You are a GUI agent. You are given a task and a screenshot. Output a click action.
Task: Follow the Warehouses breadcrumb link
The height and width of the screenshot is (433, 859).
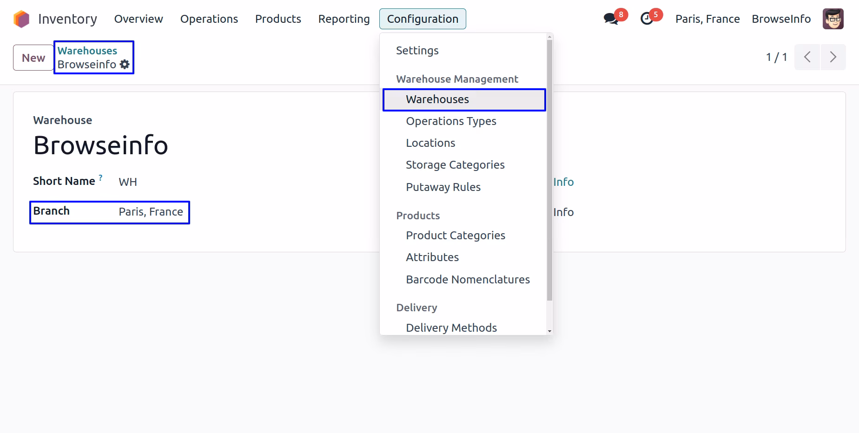(x=87, y=51)
